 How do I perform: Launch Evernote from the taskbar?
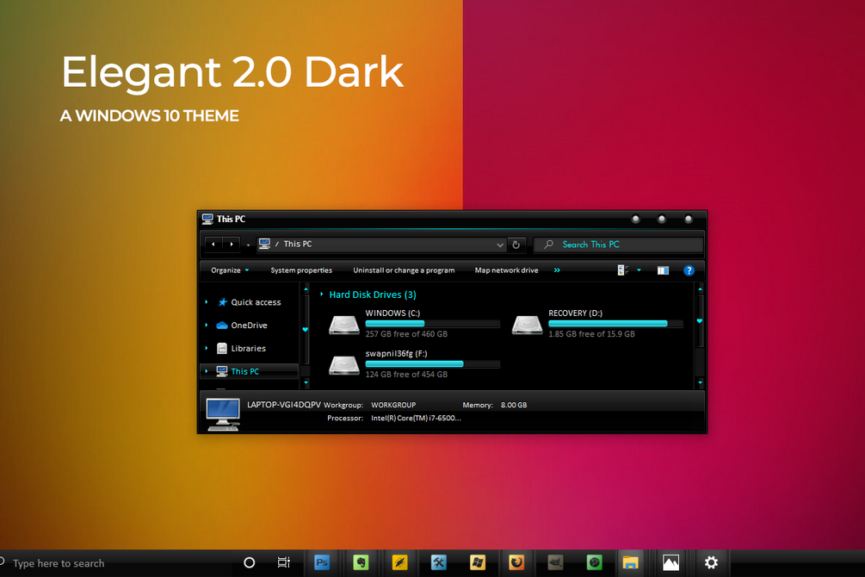tap(361, 562)
